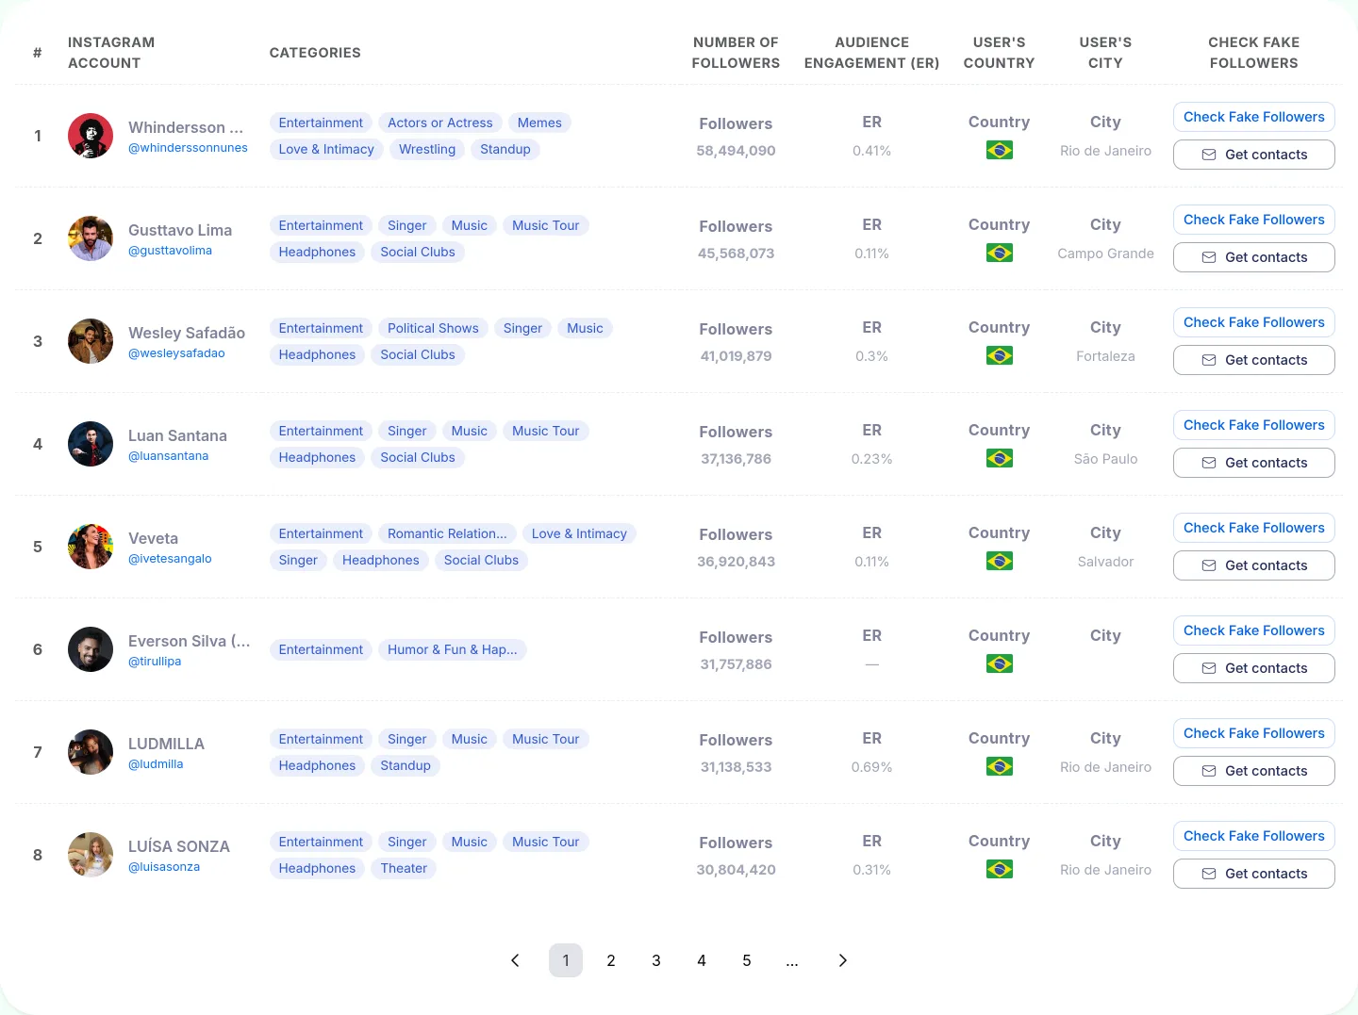Click Whindersson Nunes profile avatar
The width and height of the screenshot is (1358, 1015).
point(91,136)
